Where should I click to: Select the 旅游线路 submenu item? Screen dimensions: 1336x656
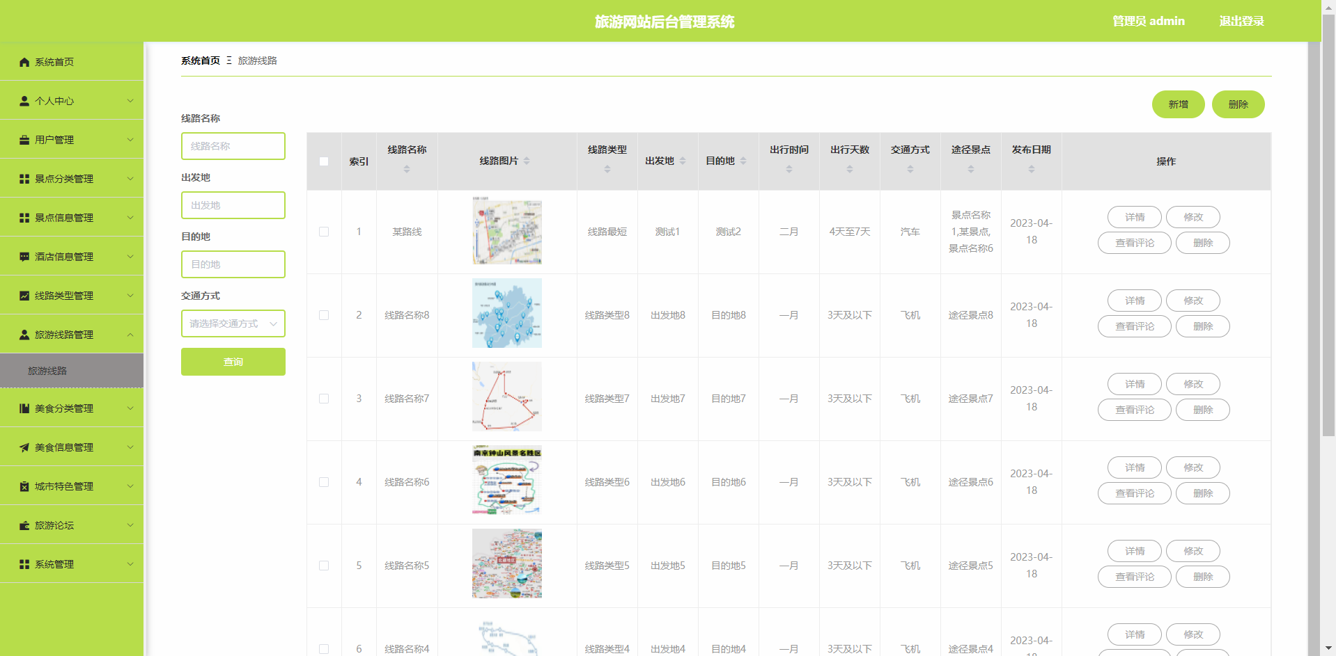point(72,371)
